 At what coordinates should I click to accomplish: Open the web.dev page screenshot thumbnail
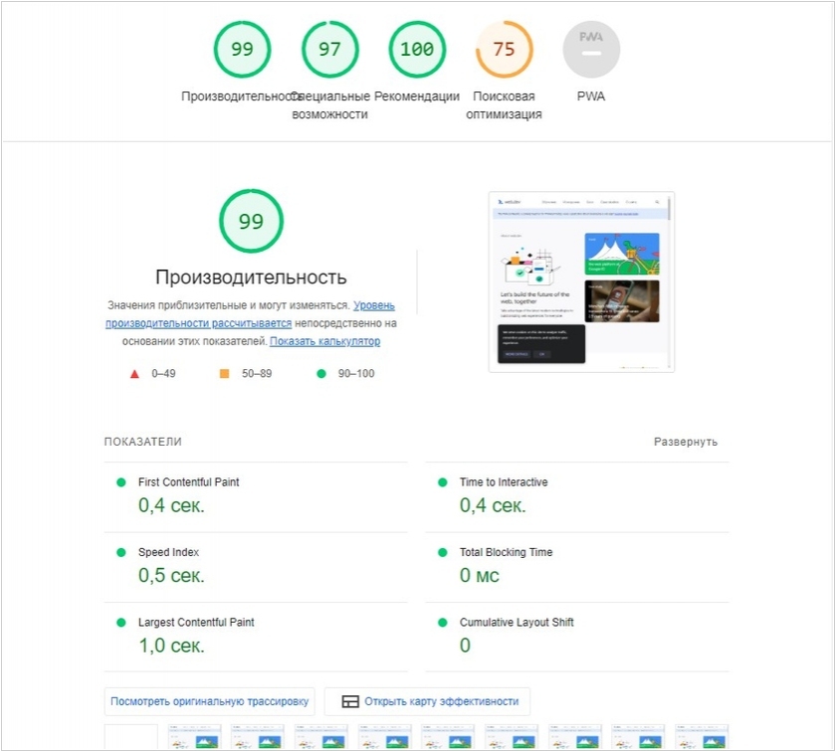pos(581,282)
